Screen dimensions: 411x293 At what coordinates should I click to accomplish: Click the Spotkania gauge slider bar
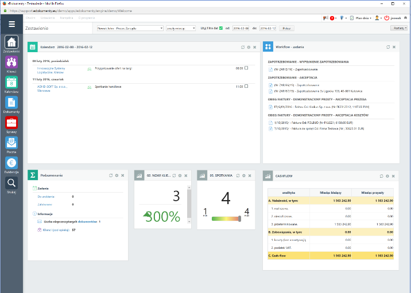[227, 218]
